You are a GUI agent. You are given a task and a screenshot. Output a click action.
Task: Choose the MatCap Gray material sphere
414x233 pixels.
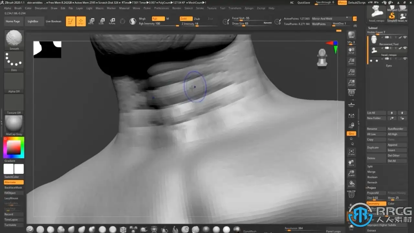pyautogui.click(x=14, y=126)
